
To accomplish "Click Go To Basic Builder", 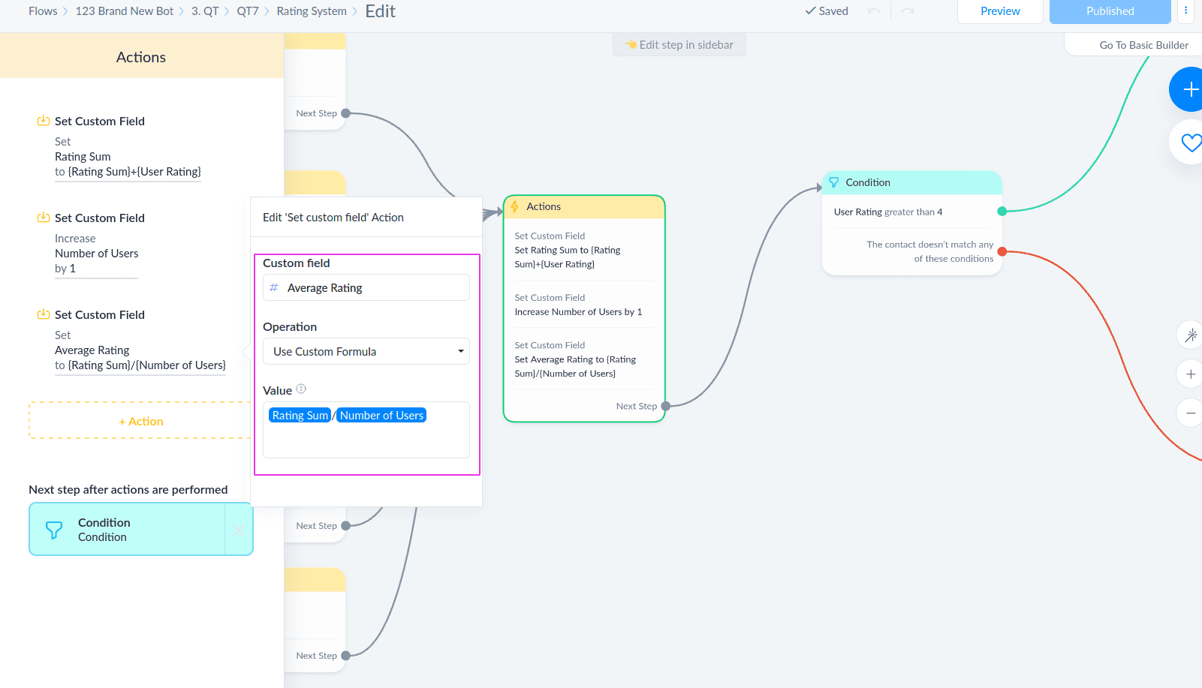I will coord(1143,44).
